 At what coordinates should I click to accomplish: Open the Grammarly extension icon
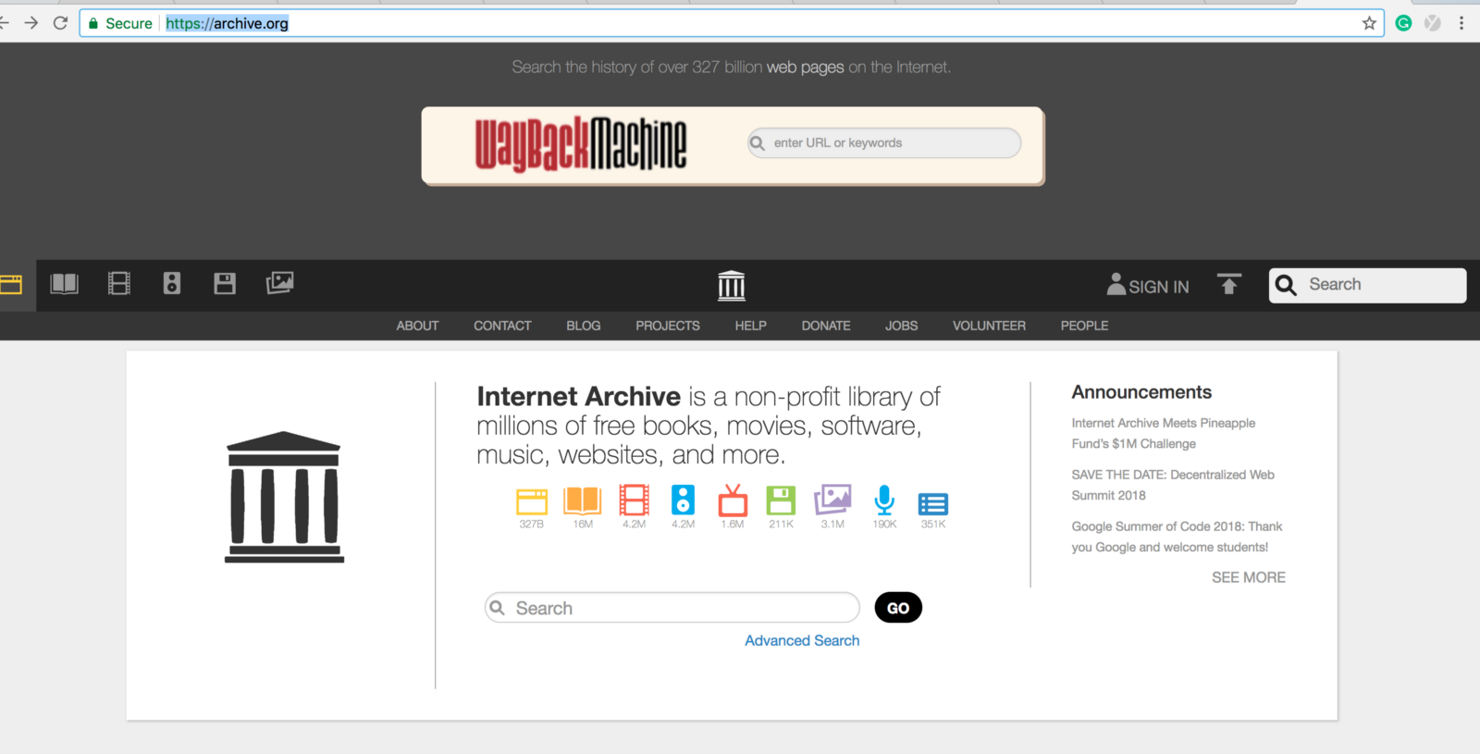point(1403,23)
